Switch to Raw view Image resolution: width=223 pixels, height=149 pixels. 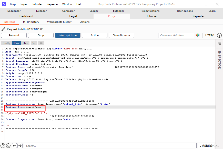[16, 43]
